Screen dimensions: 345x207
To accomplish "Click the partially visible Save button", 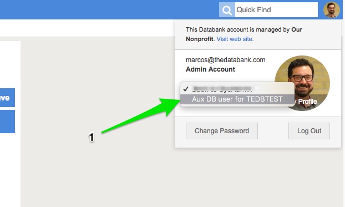I will (7, 98).
